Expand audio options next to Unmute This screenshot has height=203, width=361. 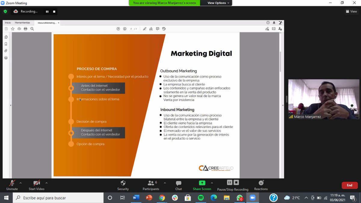click(x=21, y=183)
